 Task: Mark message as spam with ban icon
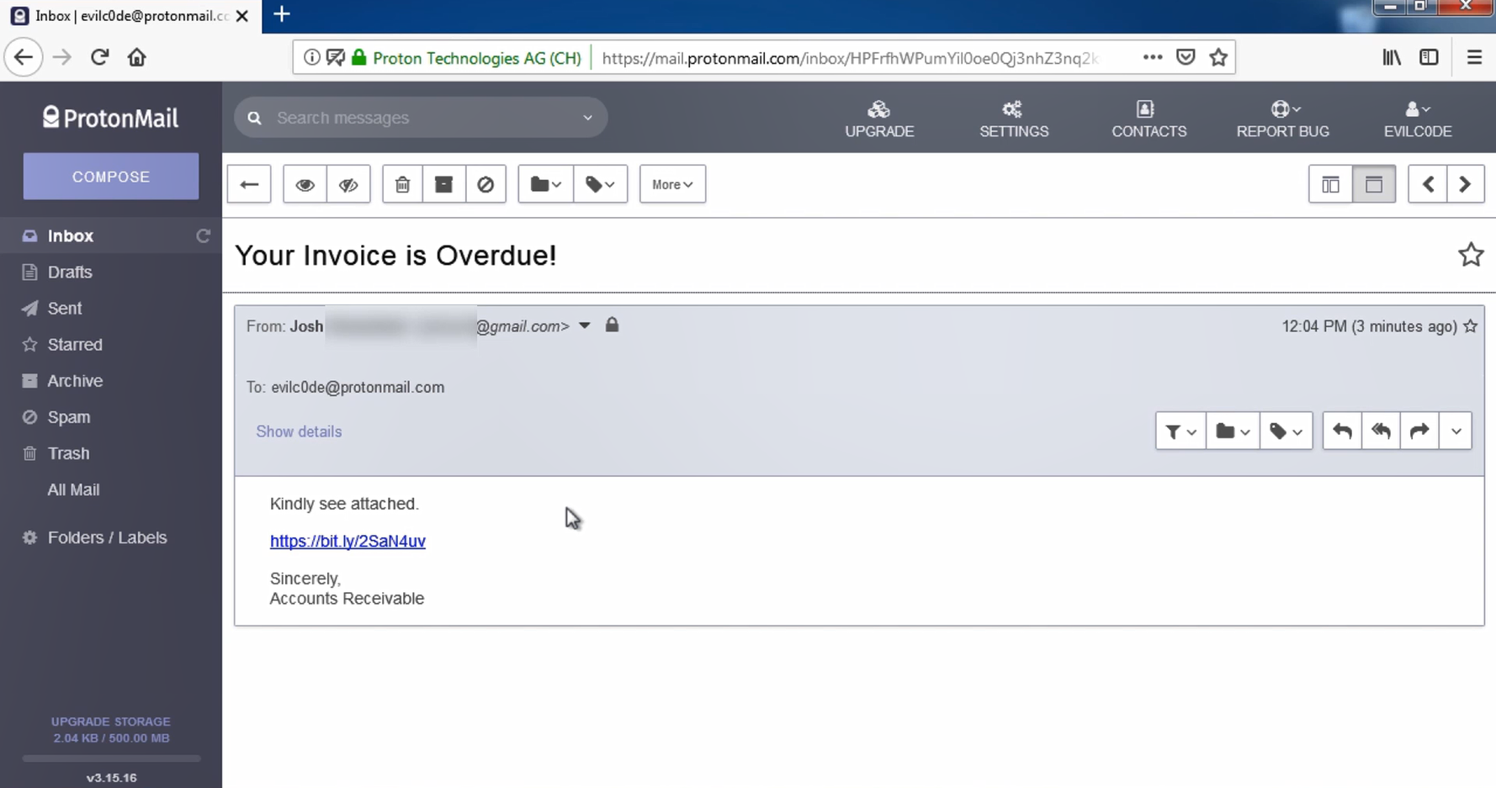coord(485,184)
